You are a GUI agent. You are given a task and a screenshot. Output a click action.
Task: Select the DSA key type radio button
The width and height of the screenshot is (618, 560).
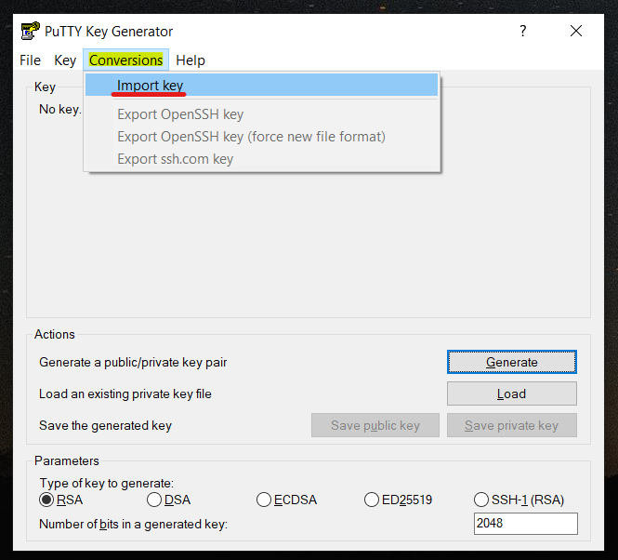pos(154,500)
